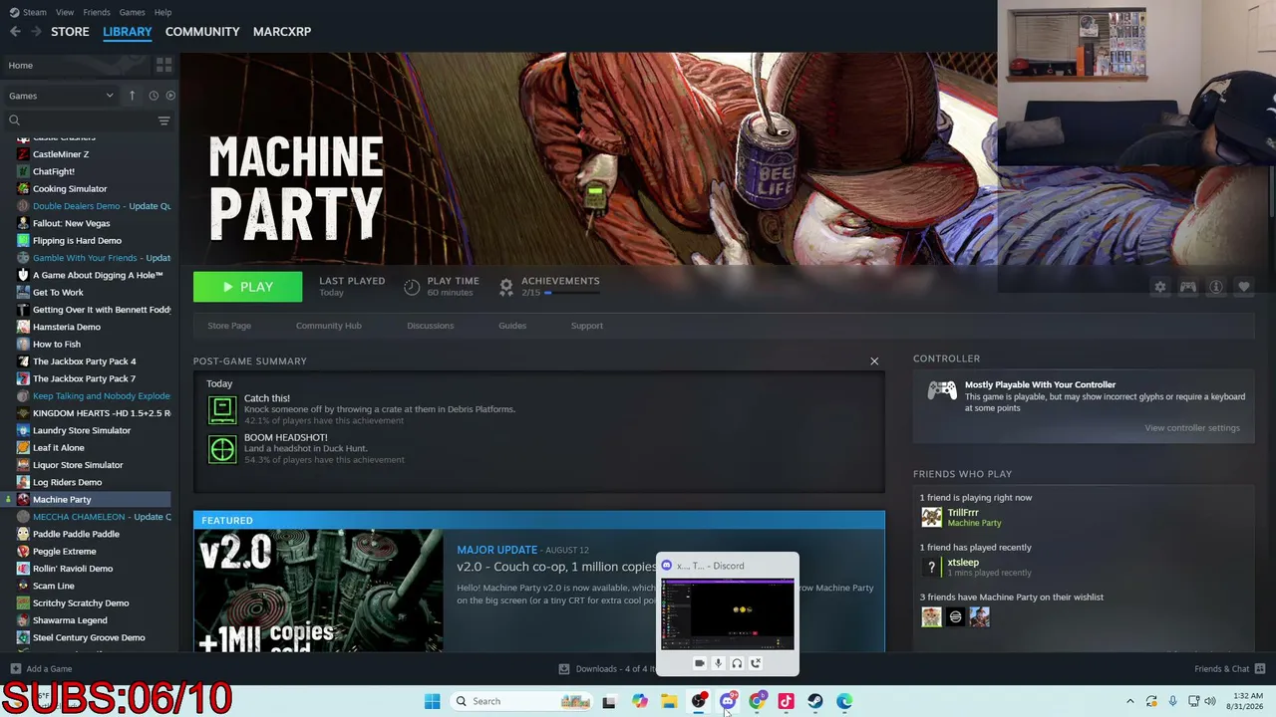Go forward with the navigation arrow
Screen dimensions: 1276x717
[x=37, y=32]
